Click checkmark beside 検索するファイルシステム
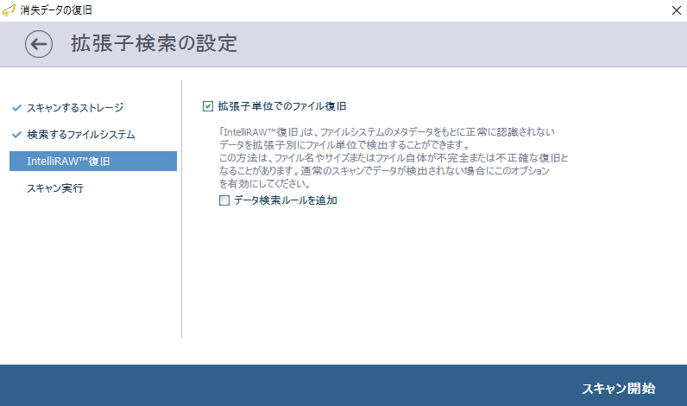687x406 pixels. (x=16, y=135)
